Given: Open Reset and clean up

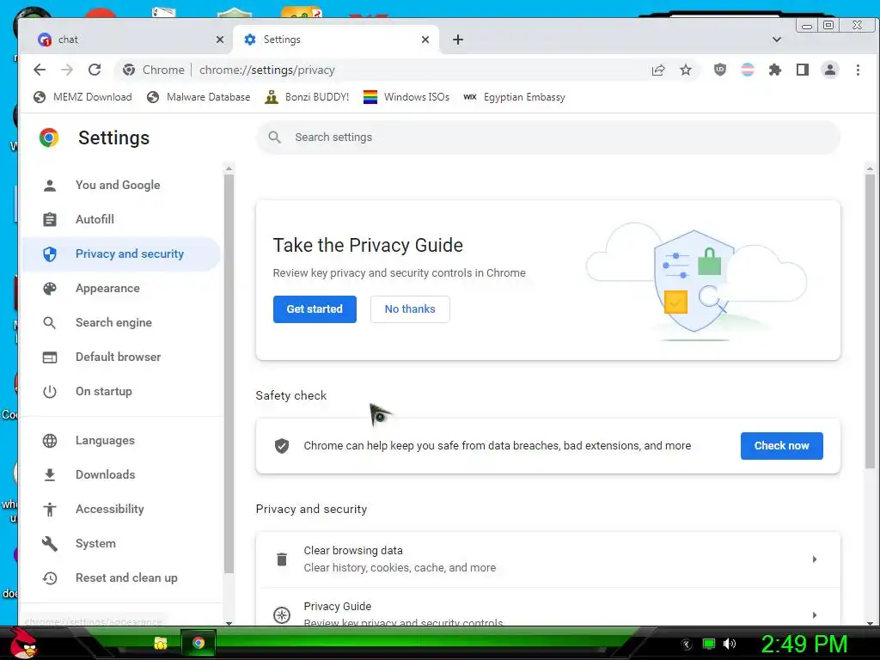Looking at the screenshot, I should point(120,578).
